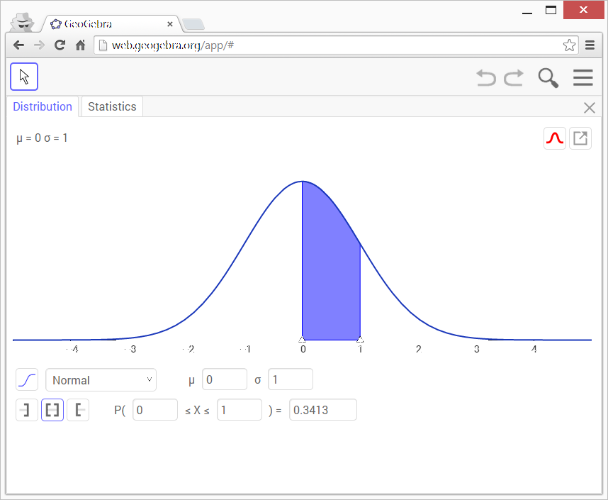Screen dimensions: 608x500
Task: Switch to the Statistics tab
Action: tap(111, 106)
